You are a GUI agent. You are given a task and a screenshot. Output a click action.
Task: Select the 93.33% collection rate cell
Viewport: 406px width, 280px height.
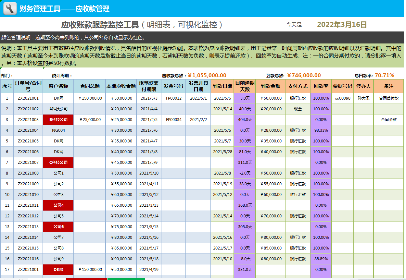click(321, 130)
